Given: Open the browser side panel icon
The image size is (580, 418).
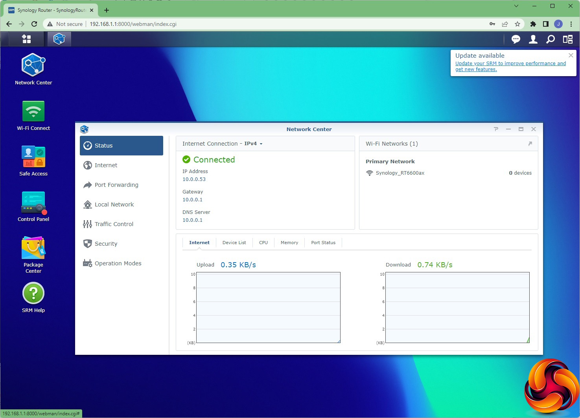Looking at the screenshot, I should click(546, 24).
